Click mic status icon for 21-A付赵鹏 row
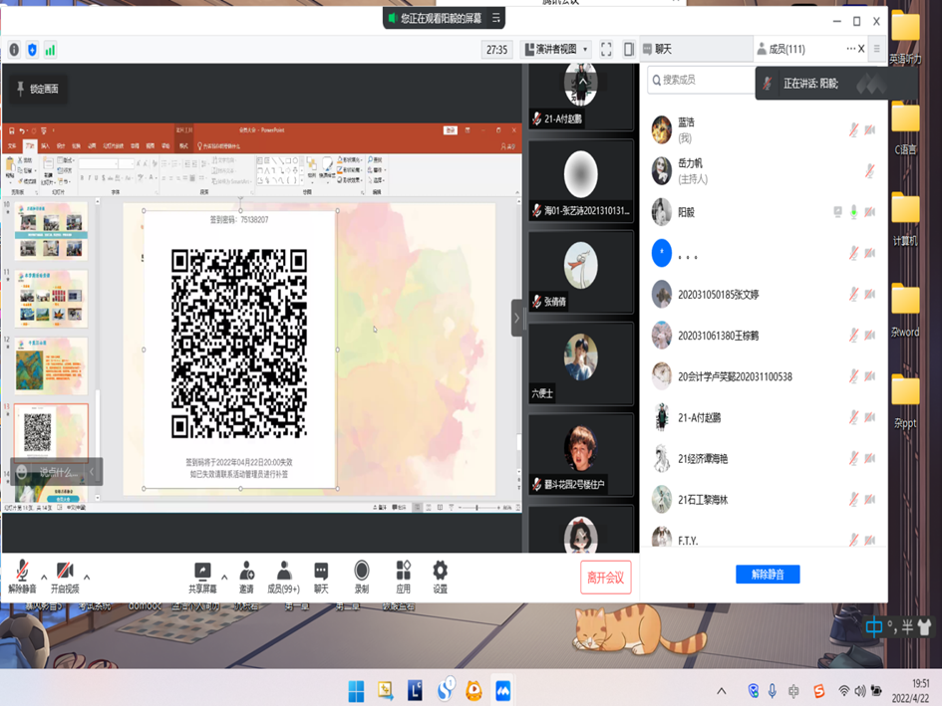This screenshot has height=706, width=942. point(853,417)
